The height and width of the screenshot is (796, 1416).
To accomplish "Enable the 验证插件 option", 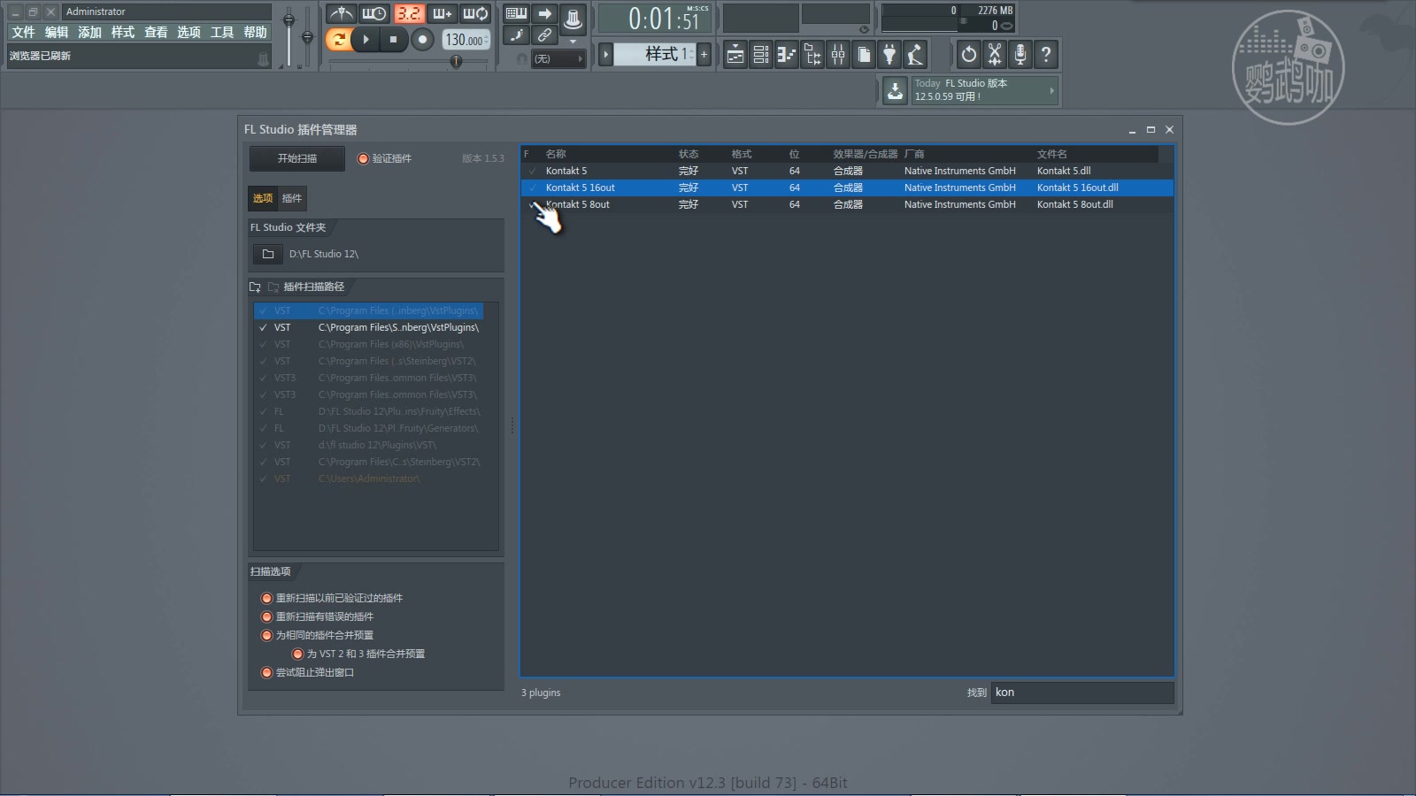I will tap(363, 159).
